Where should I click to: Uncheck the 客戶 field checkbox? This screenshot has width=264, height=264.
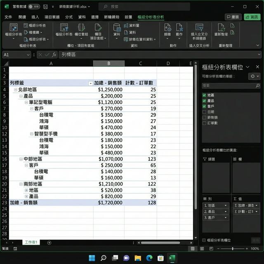(x=204, y=106)
